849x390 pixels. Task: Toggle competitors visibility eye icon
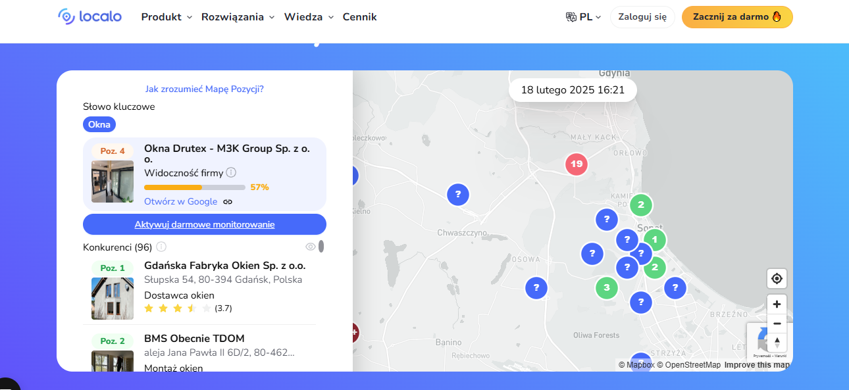tap(311, 247)
